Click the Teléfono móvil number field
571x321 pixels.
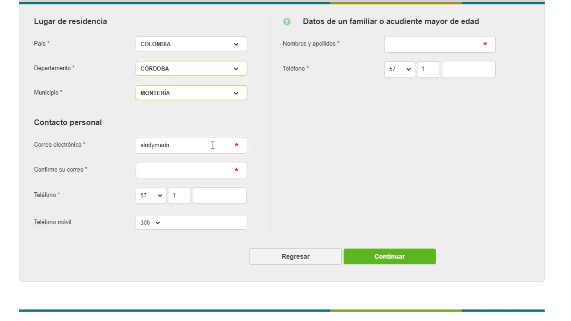(205, 222)
